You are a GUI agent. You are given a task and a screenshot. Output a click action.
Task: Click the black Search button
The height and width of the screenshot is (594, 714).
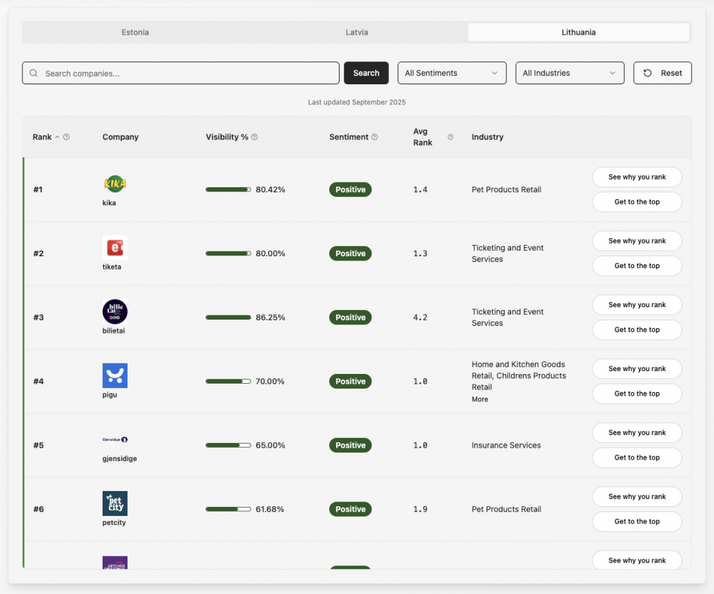click(366, 73)
